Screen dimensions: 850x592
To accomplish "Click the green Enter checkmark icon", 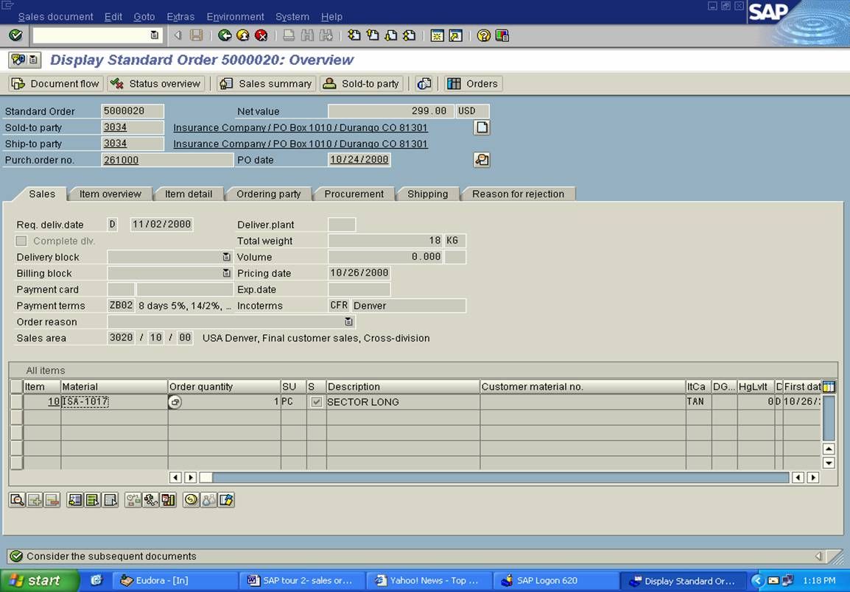I will (x=15, y=35).
